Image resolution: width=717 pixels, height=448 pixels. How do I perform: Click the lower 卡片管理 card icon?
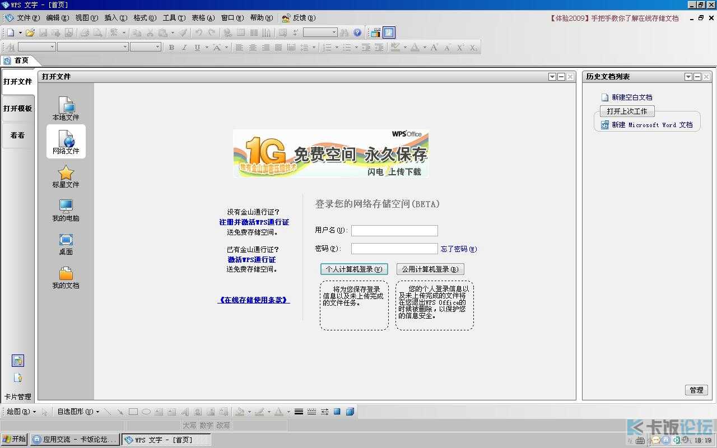(18, 378)
